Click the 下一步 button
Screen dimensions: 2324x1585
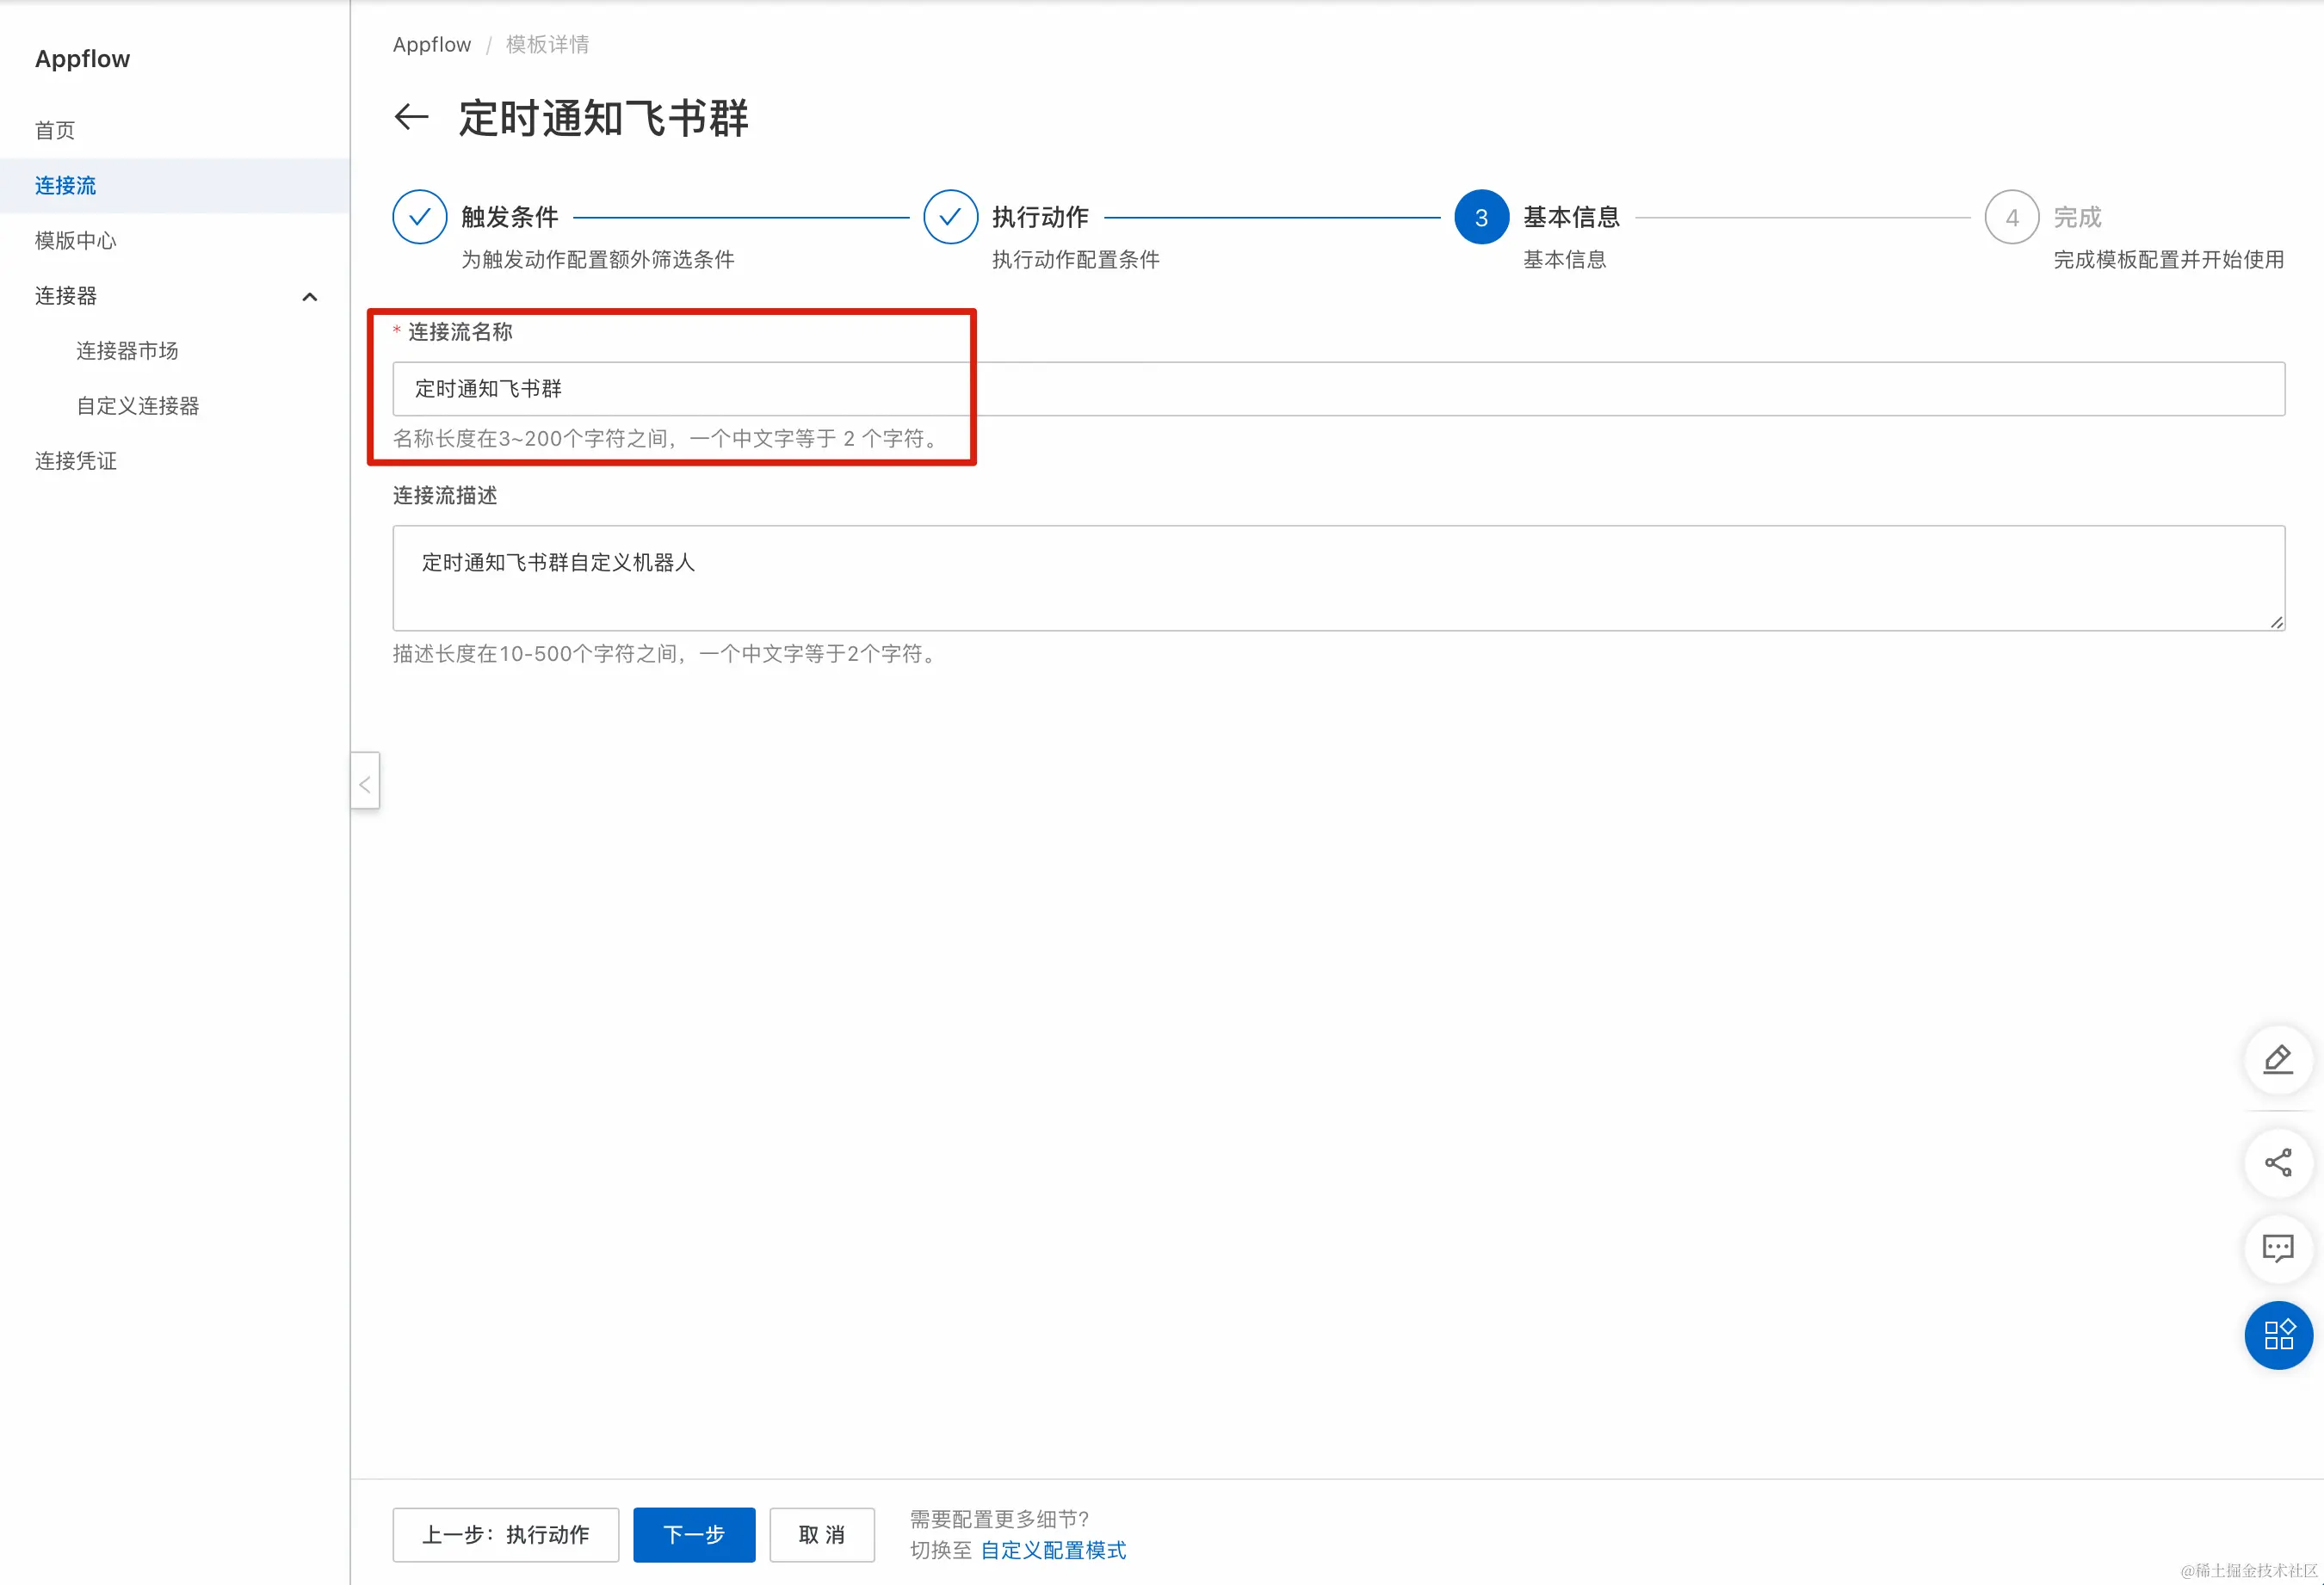(694, 1535)
